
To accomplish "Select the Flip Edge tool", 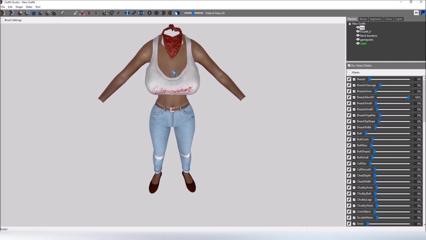I will [x=89, y=13].
